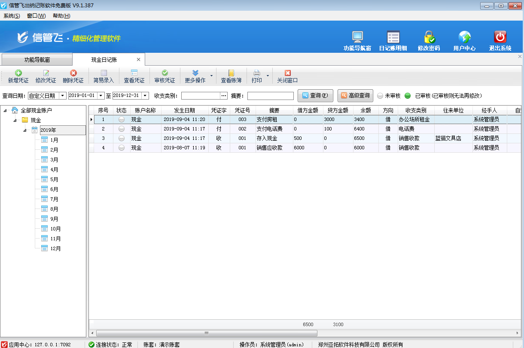Open 查看账簿 to view account books
This screenshot has height=348, width=524.
[231, 75]
